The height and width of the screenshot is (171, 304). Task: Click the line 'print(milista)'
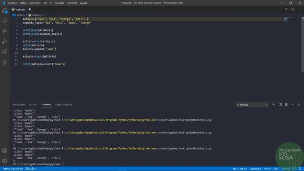pos(33,45)
